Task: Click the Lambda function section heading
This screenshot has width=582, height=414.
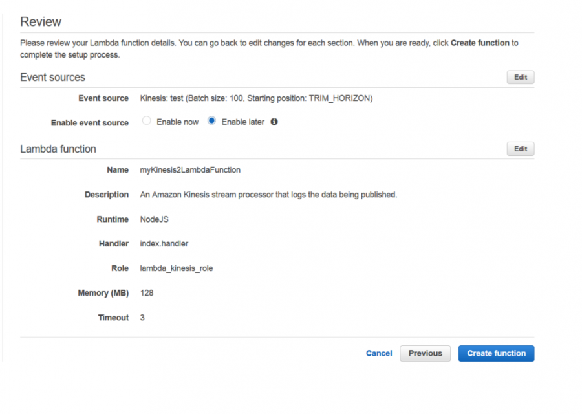Action: click(x=58, y=149)
